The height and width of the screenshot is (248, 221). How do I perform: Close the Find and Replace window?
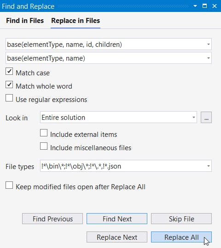215,6
